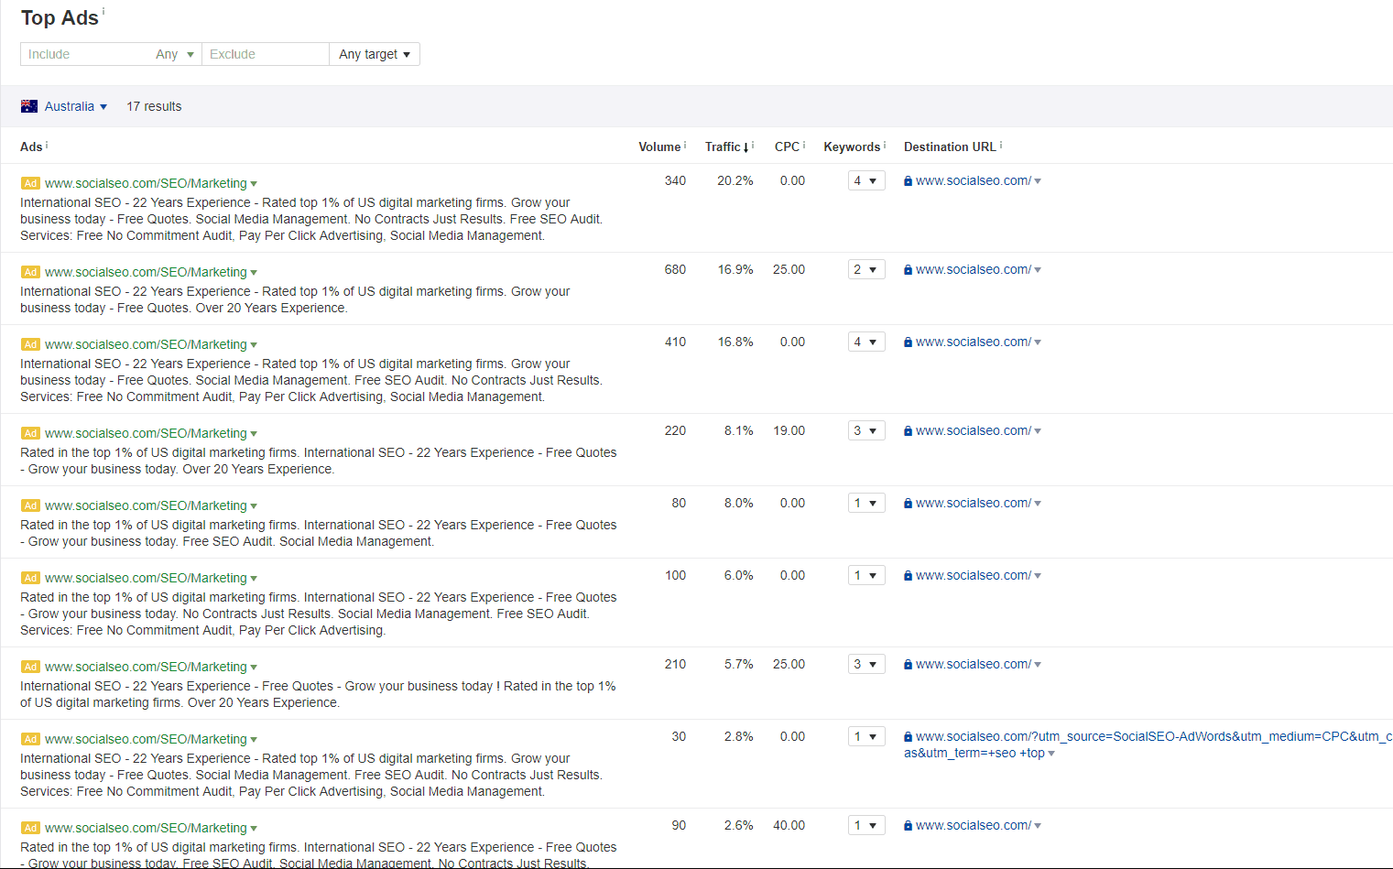Click the sort arrow on the Traffic column
Viewport: 1393px width, 869px height.
click(744, 147)
